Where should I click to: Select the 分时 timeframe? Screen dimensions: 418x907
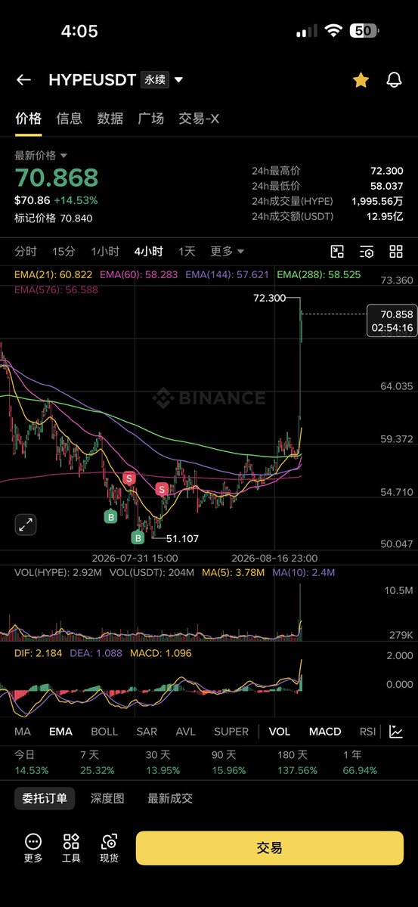26,251
